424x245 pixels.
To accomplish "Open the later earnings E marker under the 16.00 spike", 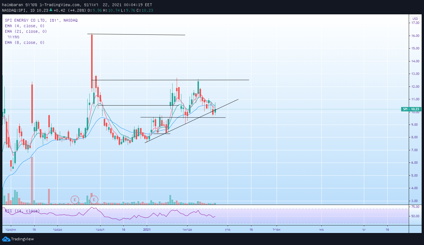I will pyautogui.click(x=94, y=200).
